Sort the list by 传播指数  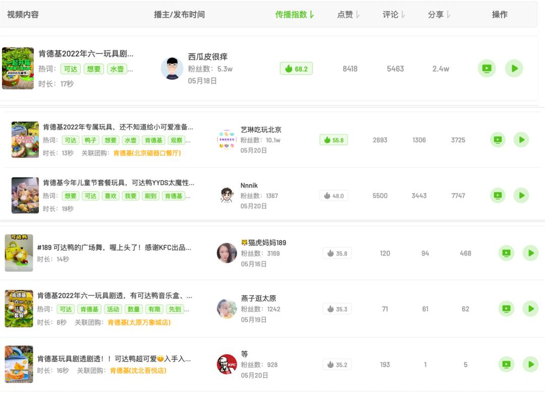pyautogui.click(x=295, y=15)
